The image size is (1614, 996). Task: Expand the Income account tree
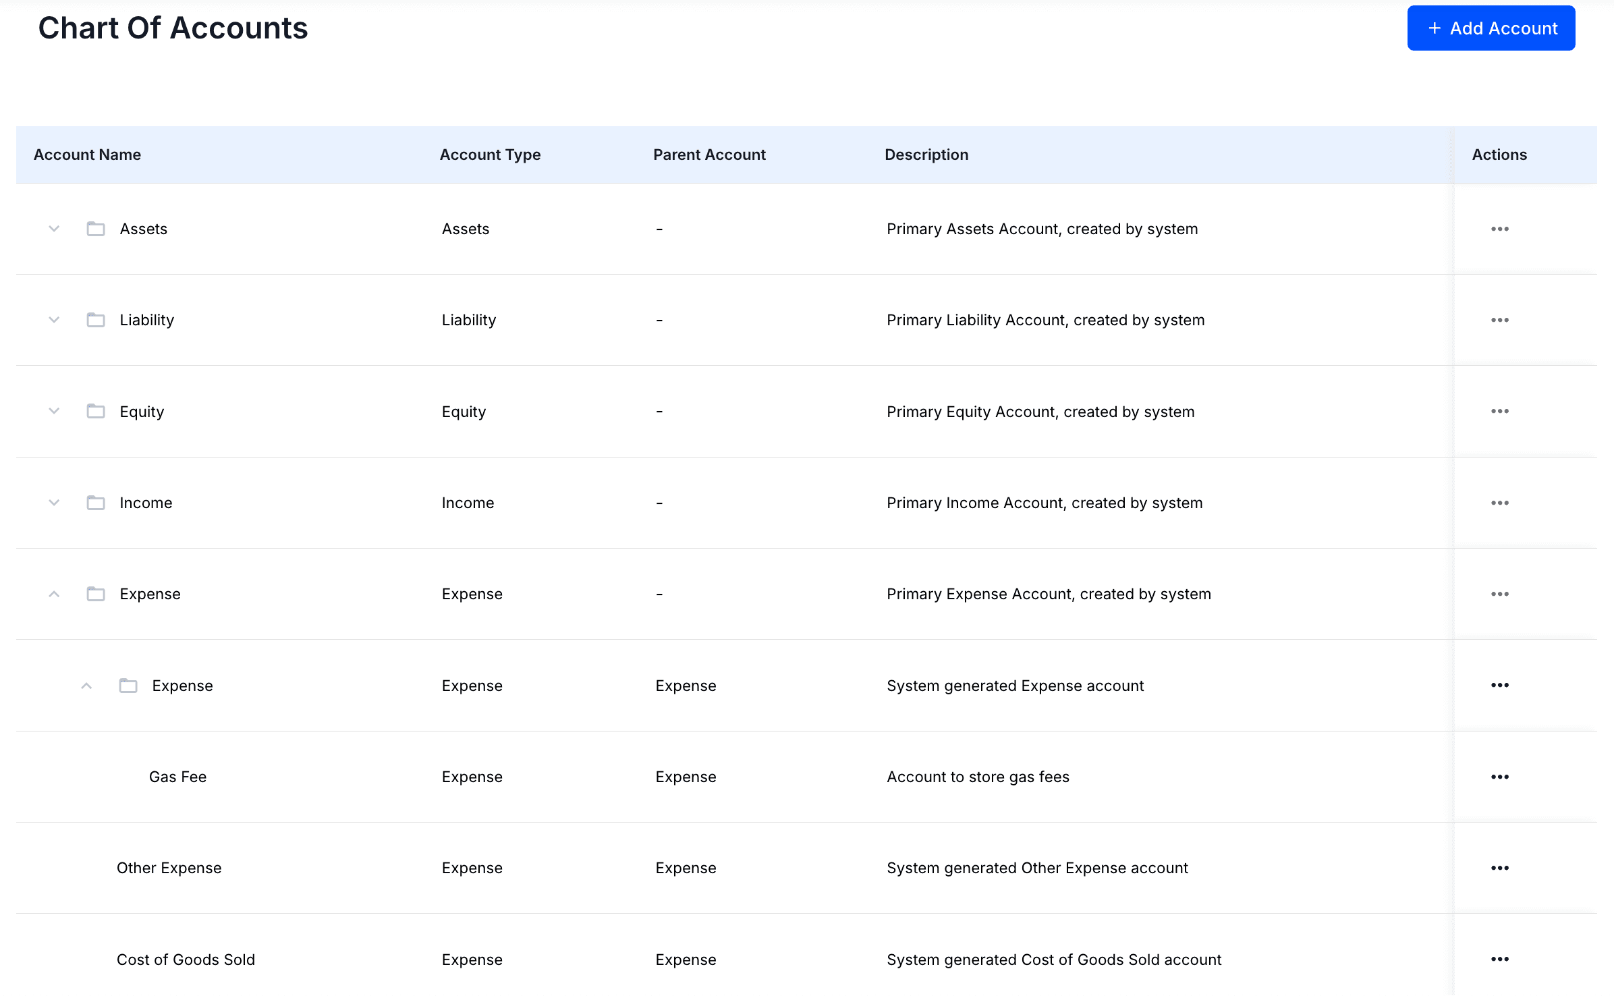click(54, 503)
